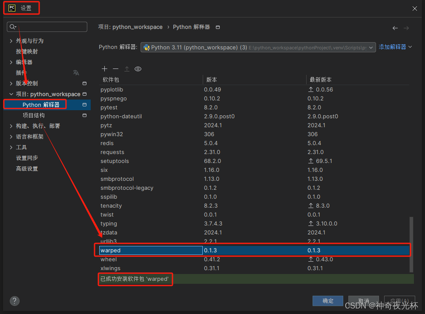Expand the 语言和框架 section
Screen dimensions: 425x314
11,137
